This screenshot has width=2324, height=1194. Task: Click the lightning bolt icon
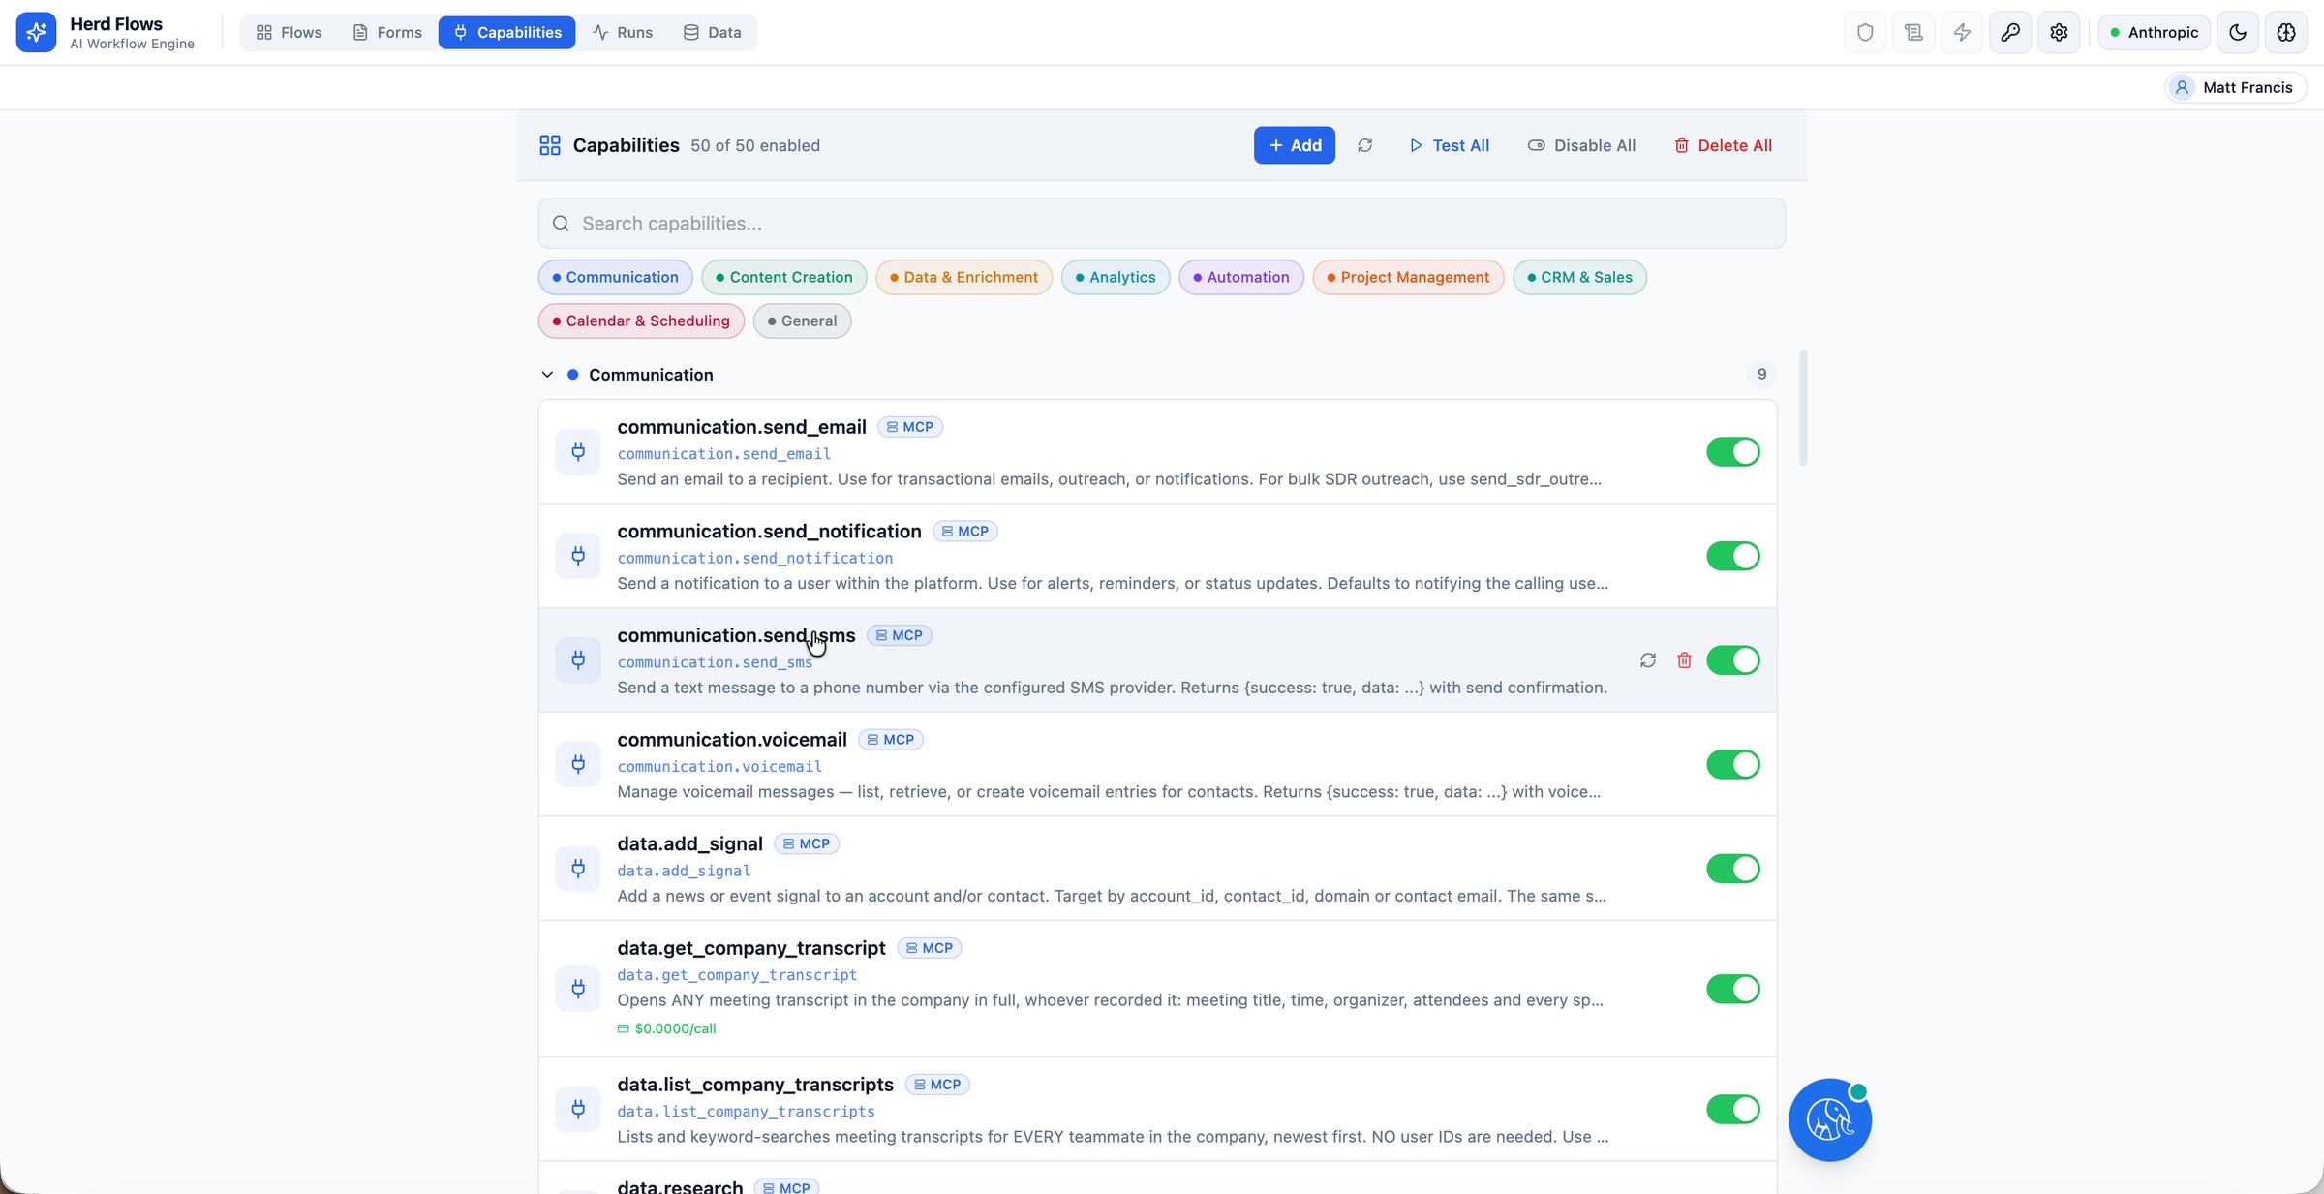pyautogui.click(x=1962, y=32)
